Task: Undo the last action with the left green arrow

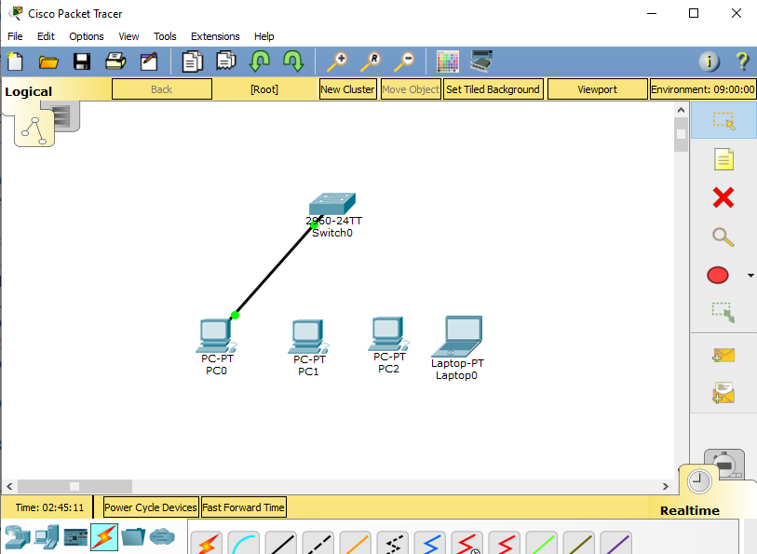Action: coord(259,61)
